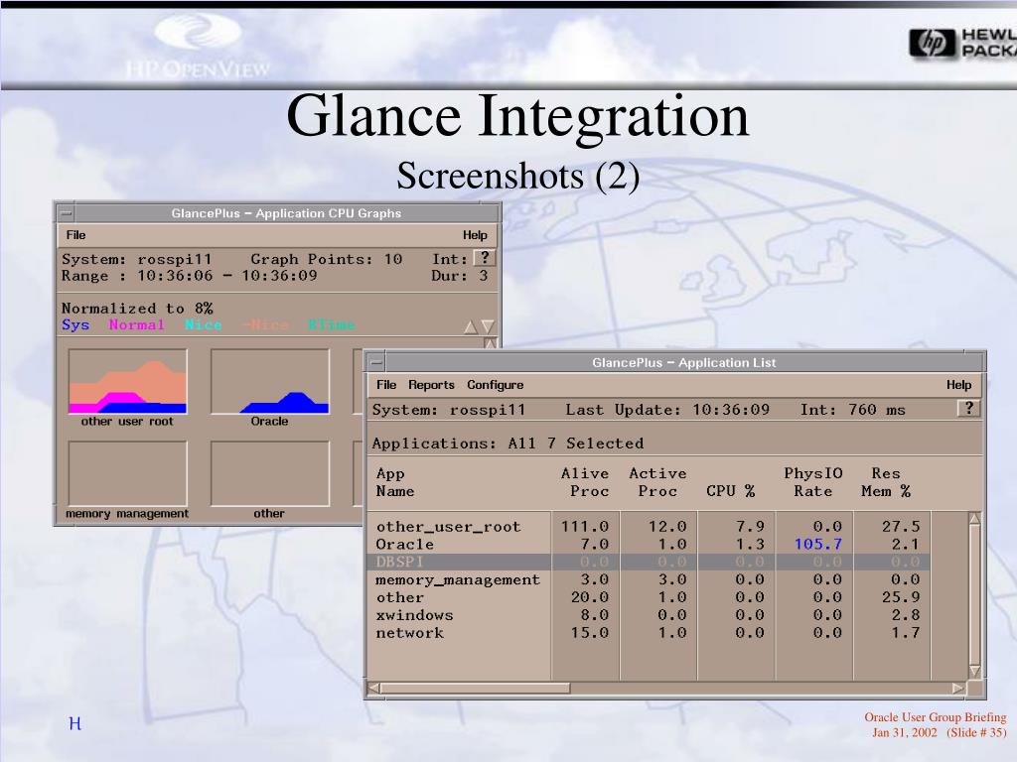Viewport: 1017px width, 762px height.
Task: Click Normalized to 8% text
Action: point(137,309)
